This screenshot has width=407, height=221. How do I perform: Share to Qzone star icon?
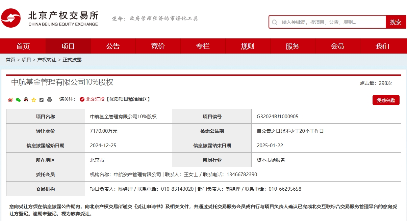34,100
